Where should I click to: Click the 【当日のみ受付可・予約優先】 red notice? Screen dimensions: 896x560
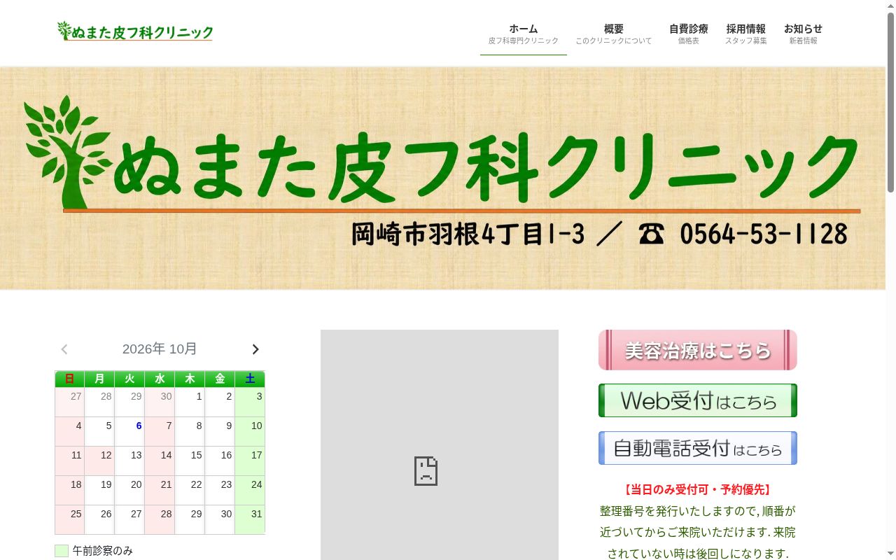(698, 490)
